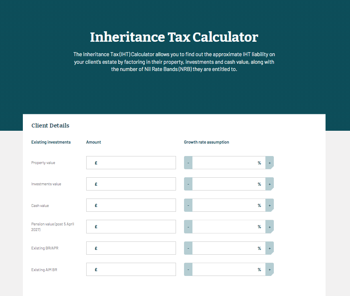Increase the Existing BR/APR growth rate
Screen dimensions: 350x296
click(269, 248)
